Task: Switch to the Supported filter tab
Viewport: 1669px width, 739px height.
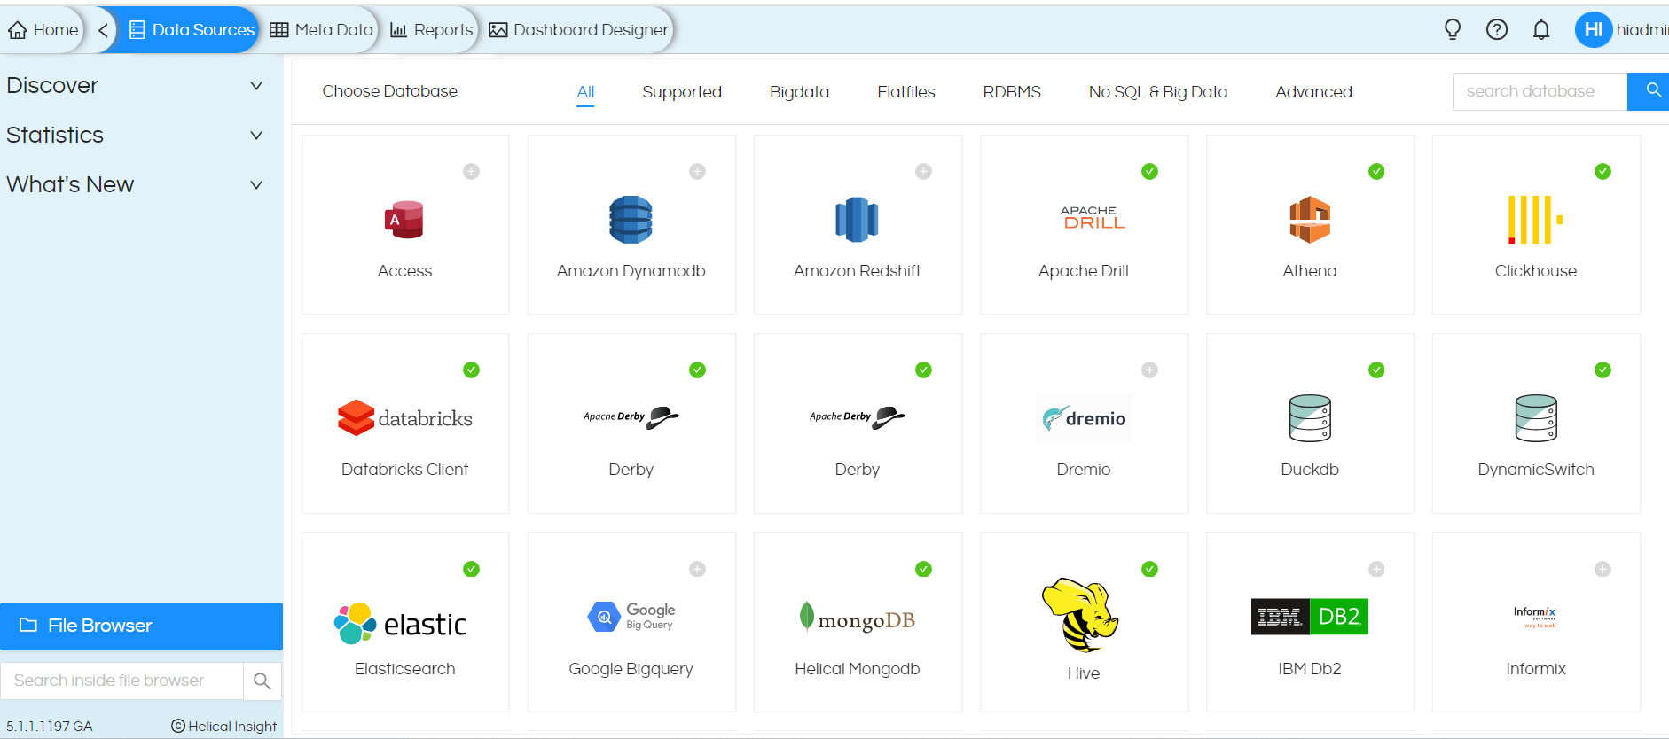Action: [682, 92]
